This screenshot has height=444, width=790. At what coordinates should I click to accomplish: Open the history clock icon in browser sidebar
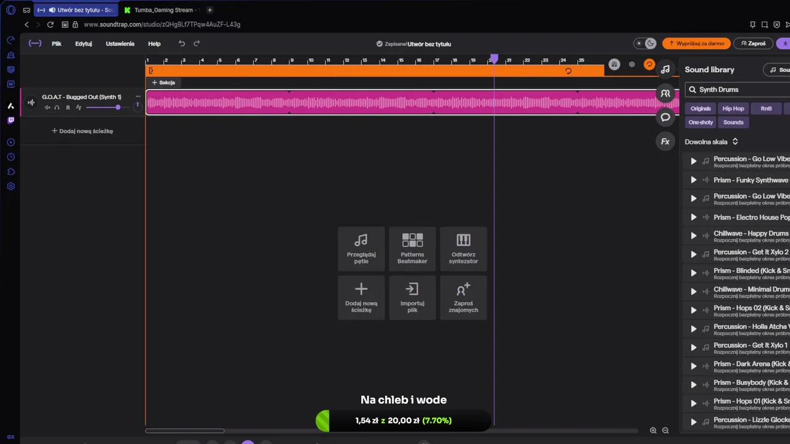[10, 157]
